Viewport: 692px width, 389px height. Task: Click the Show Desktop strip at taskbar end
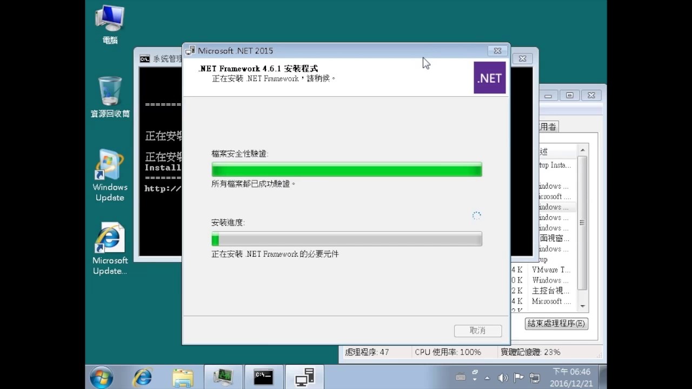(602, 377)
